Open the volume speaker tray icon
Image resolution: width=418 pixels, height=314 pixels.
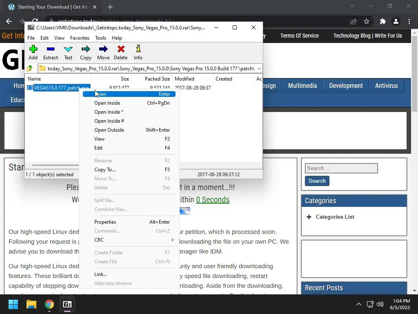380,304
